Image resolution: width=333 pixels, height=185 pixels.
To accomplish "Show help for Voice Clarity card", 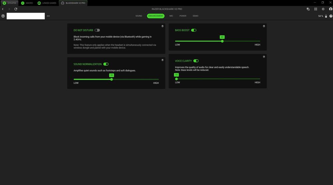I will click(x=264, y=57).
